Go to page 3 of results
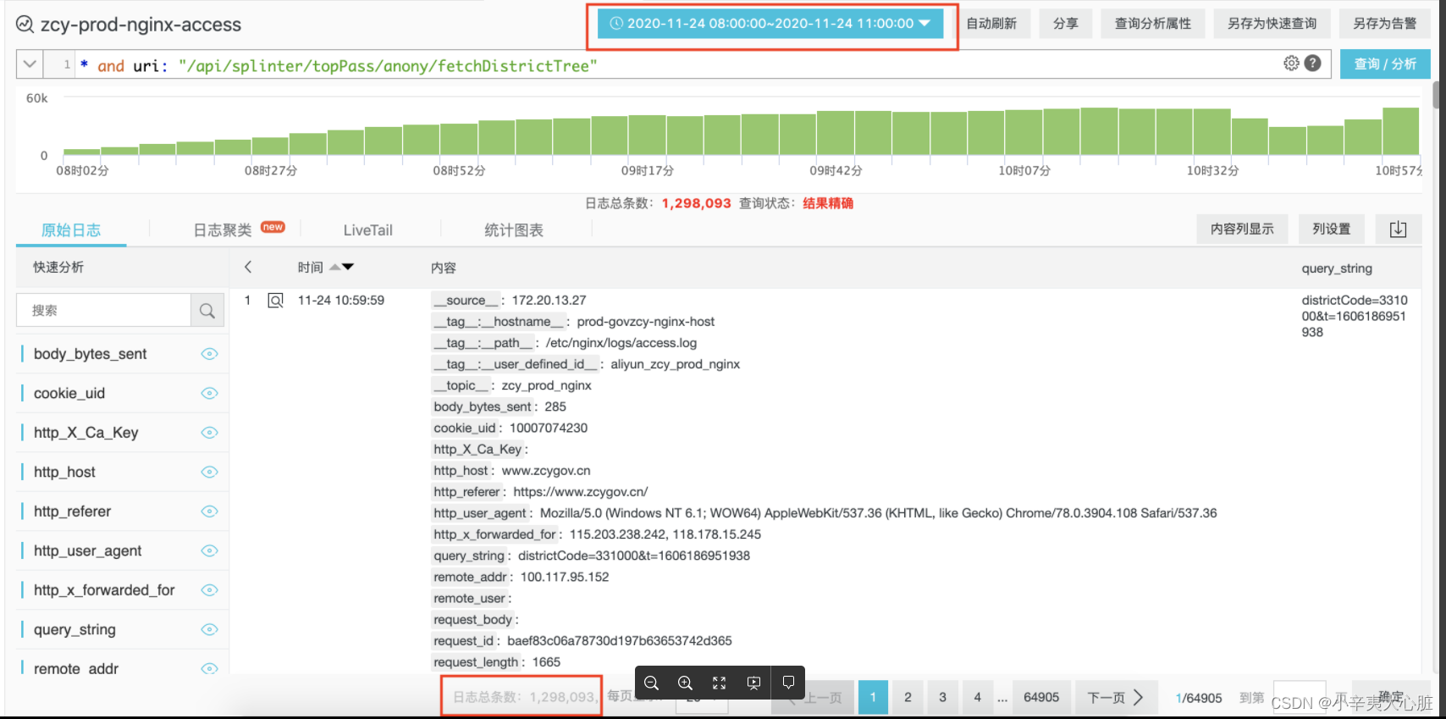 (x=942, y=697)
